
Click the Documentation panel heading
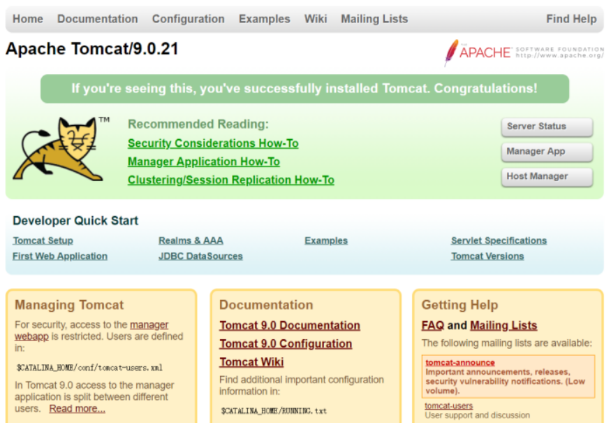[266, 305]
